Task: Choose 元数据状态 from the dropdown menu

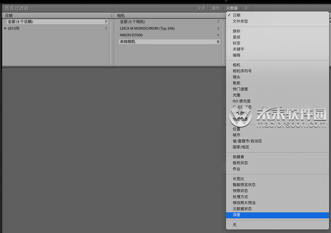Action: tap(277, 209)
